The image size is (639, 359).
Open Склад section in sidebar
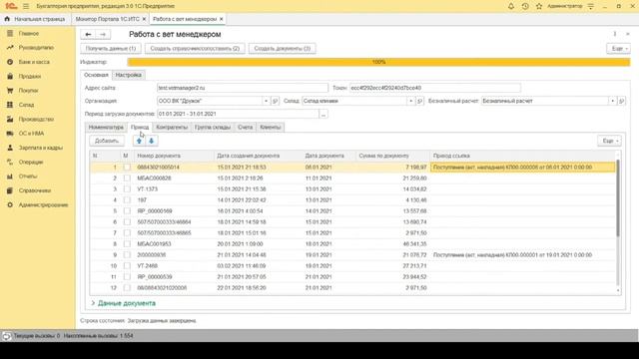click(x=26, y=105)
